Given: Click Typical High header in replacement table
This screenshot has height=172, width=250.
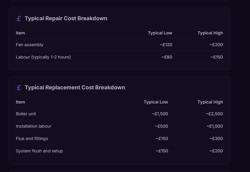Looking at the screenshot, I should [x=210, y=102].
